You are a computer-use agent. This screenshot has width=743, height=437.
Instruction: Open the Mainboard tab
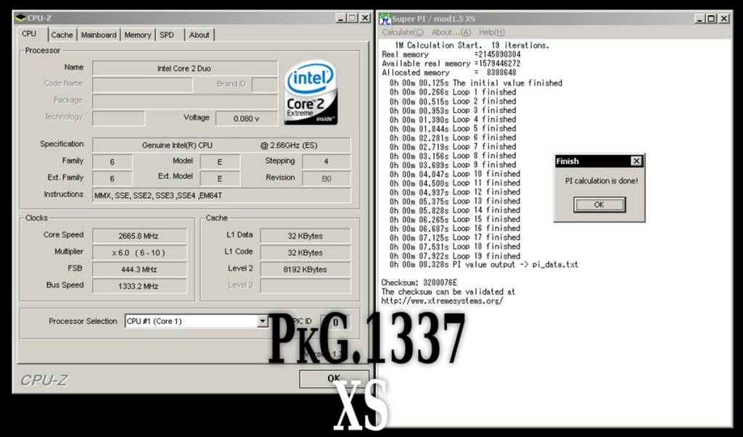pos(99,35)
